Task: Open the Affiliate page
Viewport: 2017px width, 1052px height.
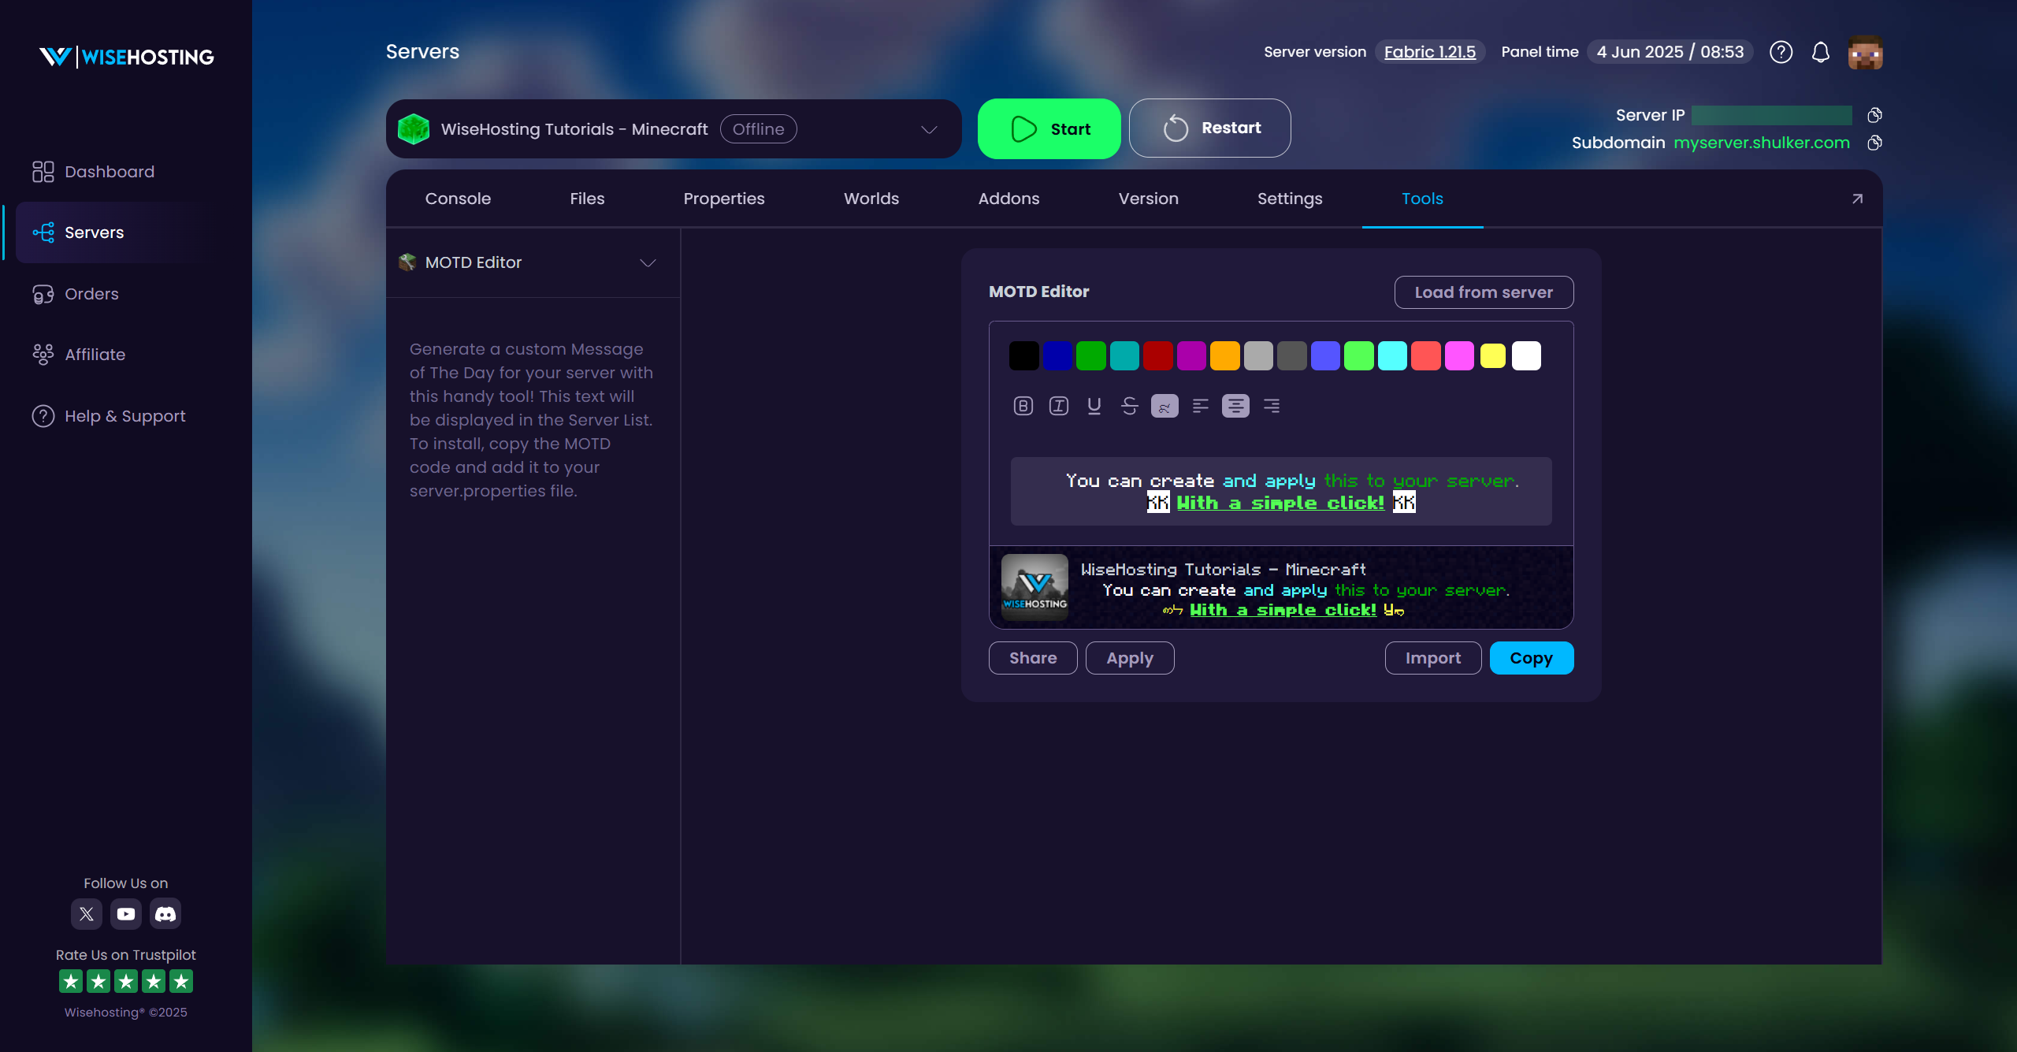Action: pos(79,355)
